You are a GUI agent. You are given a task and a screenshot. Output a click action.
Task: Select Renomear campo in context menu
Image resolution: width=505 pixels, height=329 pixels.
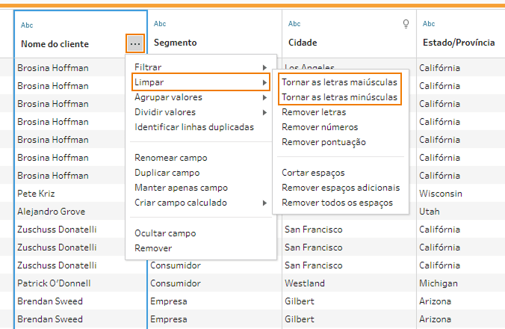[x=171, y=158]
